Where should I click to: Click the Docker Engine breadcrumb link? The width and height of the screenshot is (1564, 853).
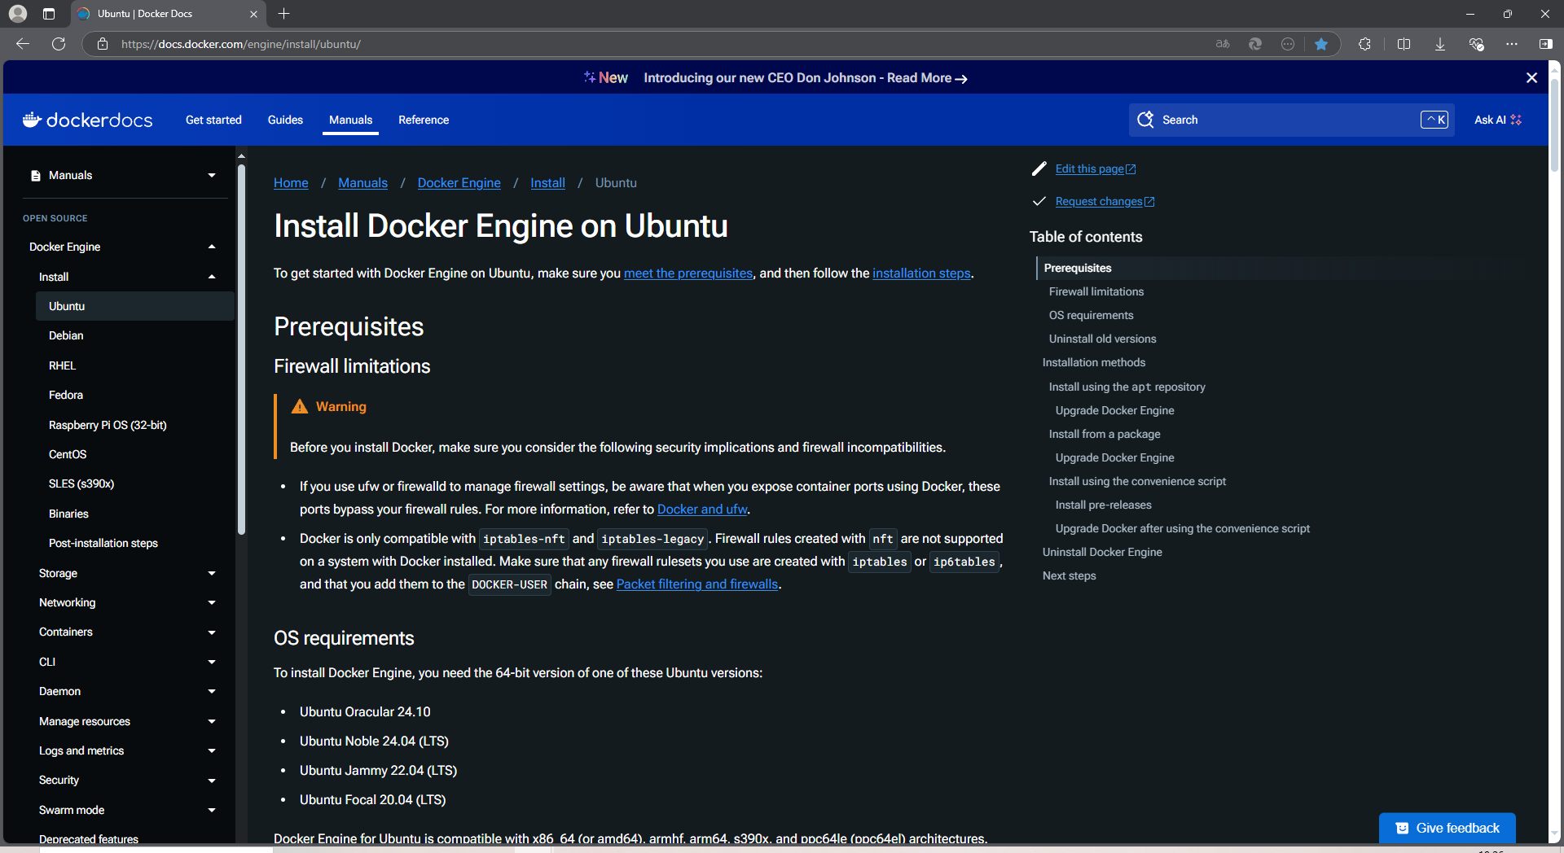tap(459, 183)
